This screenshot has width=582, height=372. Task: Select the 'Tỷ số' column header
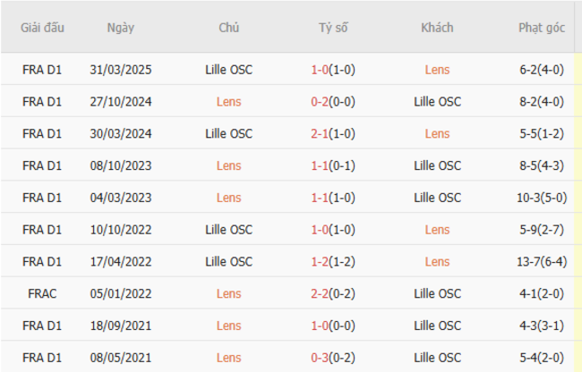(333, 28)
